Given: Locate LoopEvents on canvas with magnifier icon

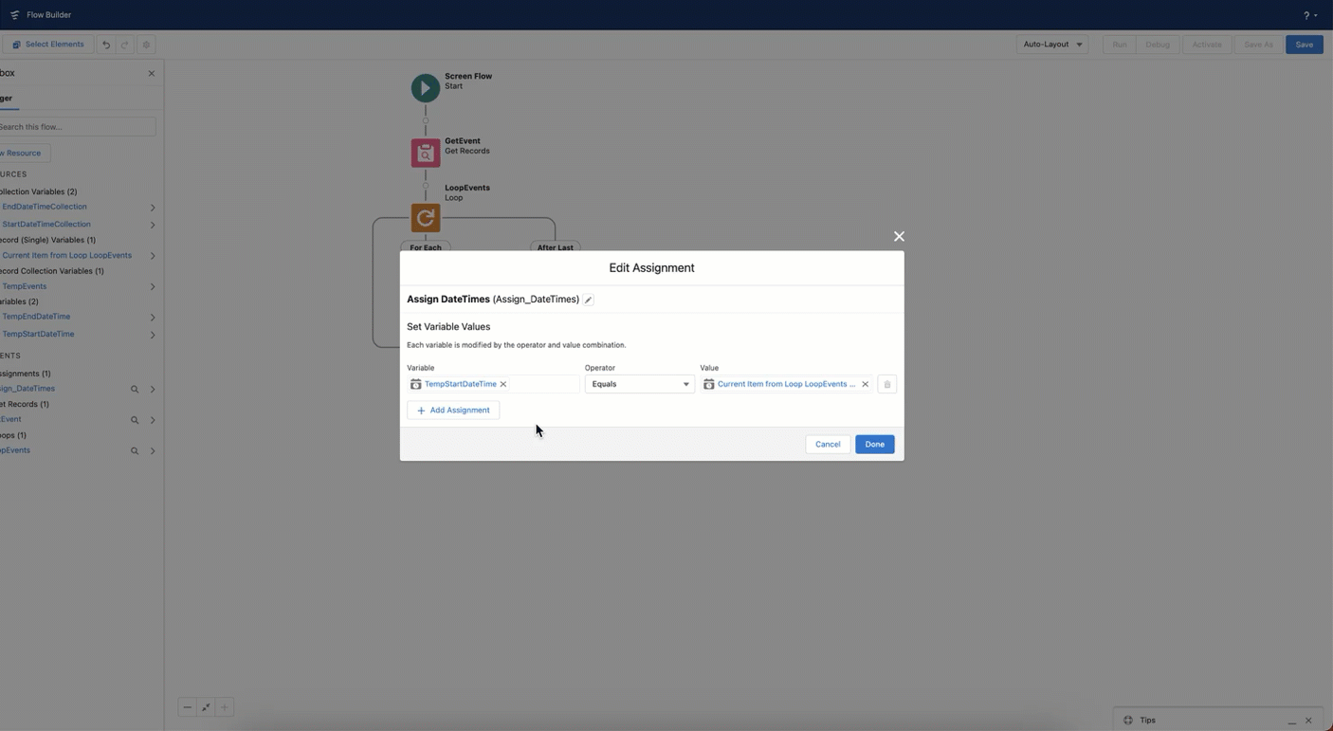Looking at the screenshot, I should click(x=135, y=451).
